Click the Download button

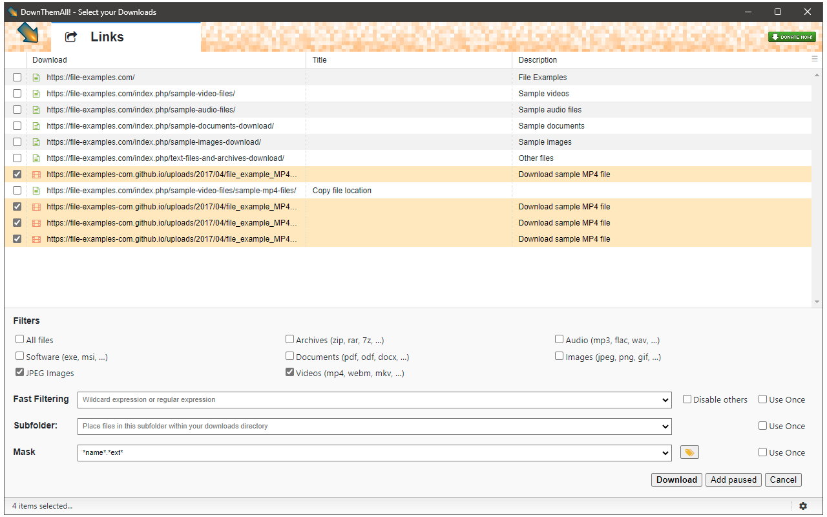coord(676,480)
